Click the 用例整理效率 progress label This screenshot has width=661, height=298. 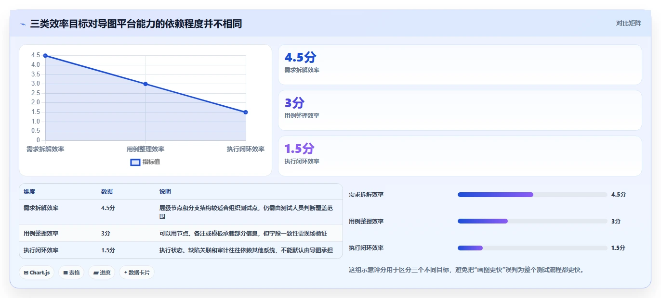tap(366, 221)
